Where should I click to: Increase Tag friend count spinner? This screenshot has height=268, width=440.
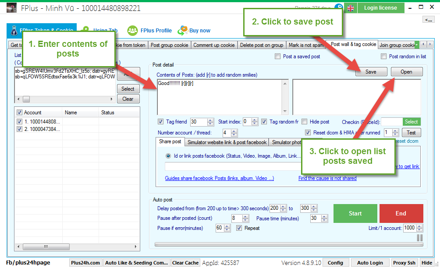(210, 120)
